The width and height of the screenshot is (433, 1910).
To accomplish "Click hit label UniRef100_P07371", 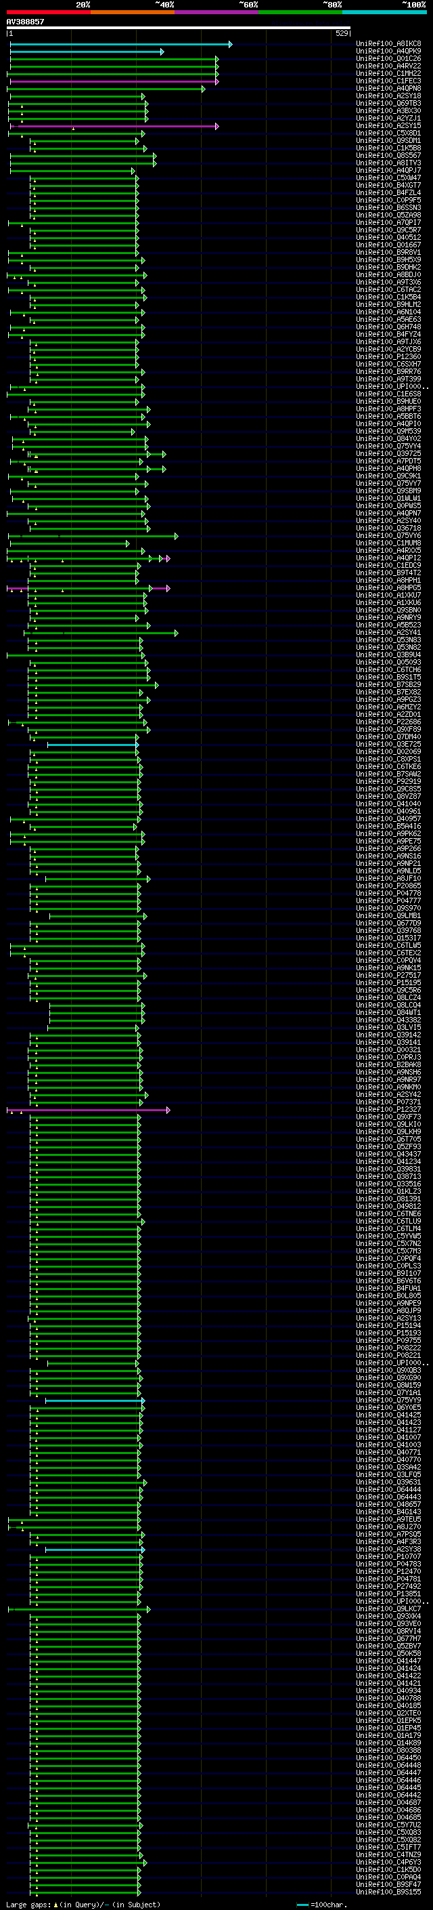I will [x=388, y=1102].
